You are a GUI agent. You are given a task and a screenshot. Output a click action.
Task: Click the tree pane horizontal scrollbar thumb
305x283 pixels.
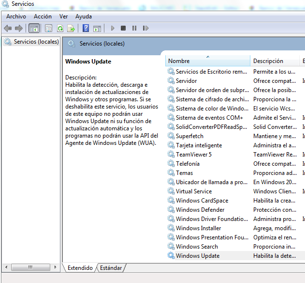(30, 267)
